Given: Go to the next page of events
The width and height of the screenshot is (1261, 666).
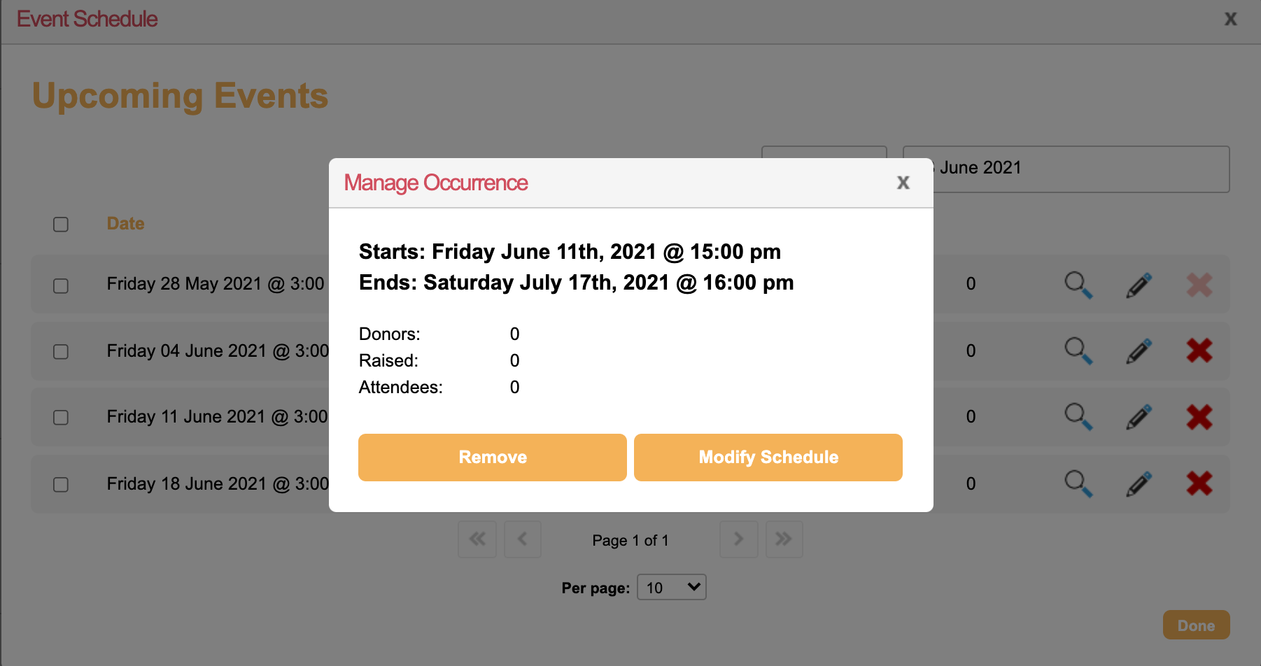Looking at the screenshot, I should [x=738, y=539].
